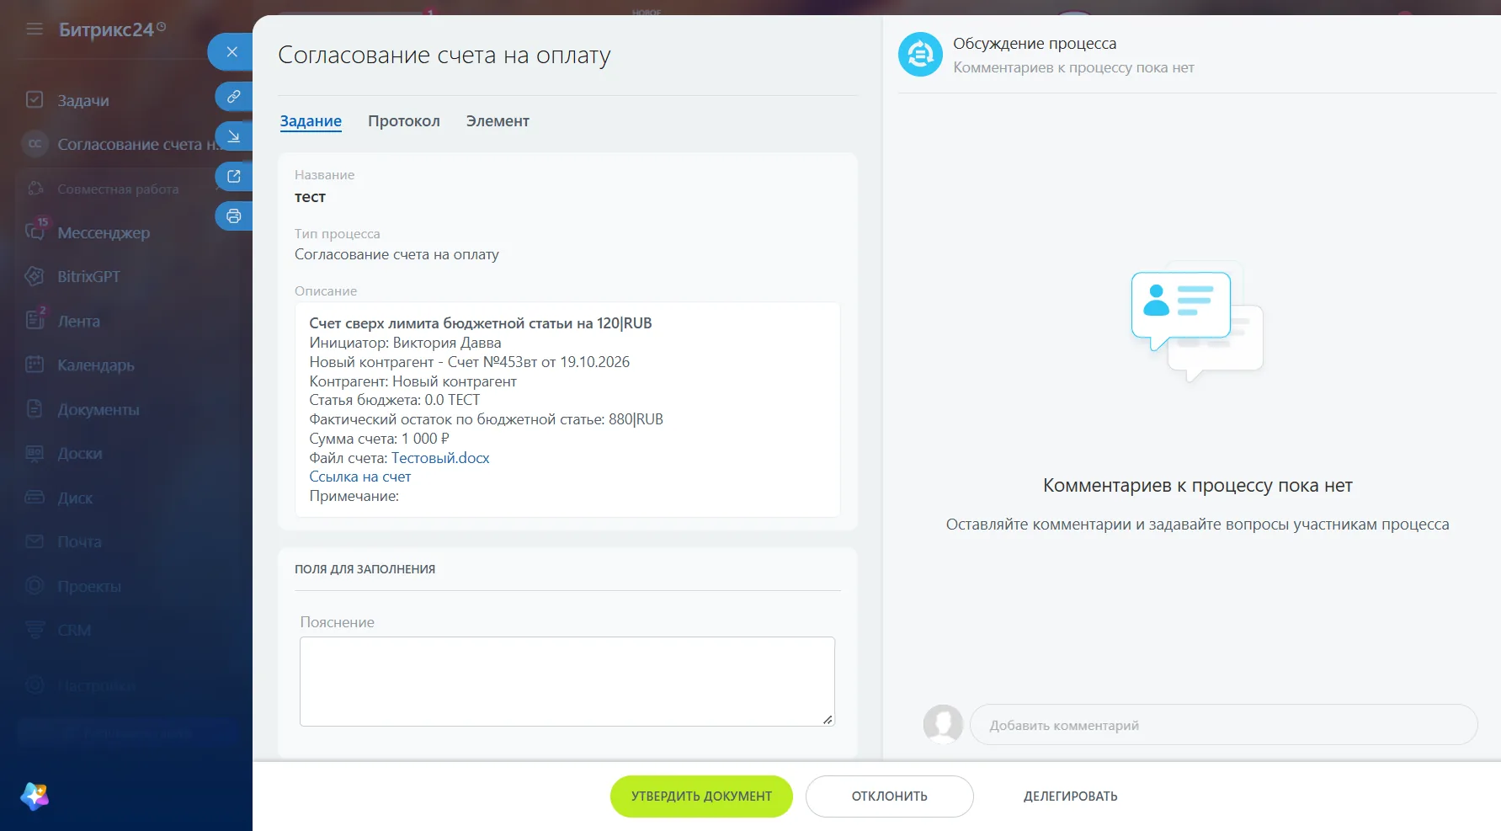Focus the Пояснение text area
This screenshot has width=1501, height=831.
(567, 681)
